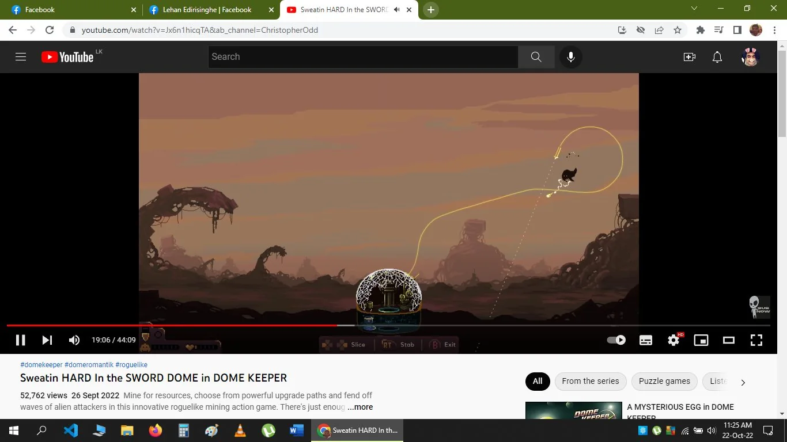
Task: Open A MYSTERIOUS EGG in DOME video title
Action: [680, 411]
